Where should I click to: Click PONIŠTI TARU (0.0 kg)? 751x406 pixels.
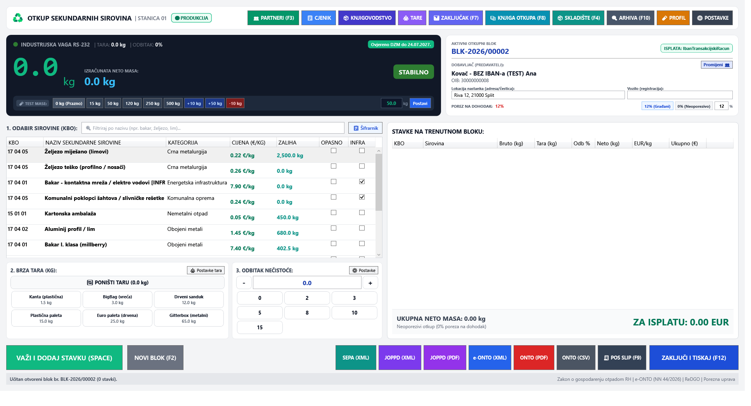tap(118, 282)
